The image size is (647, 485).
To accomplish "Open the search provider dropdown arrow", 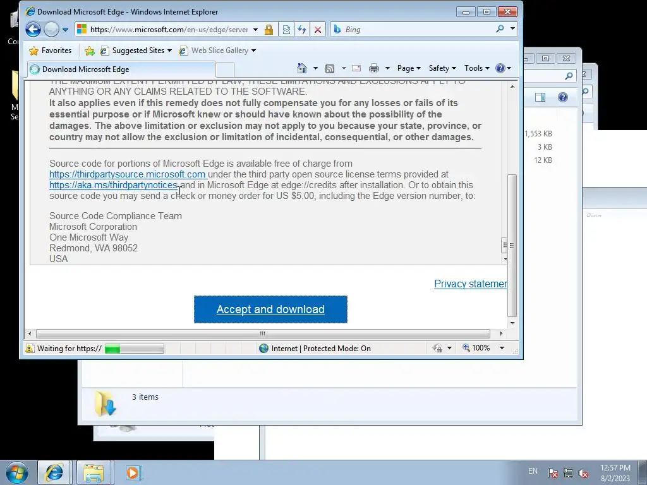I will click(x=512, y=29).
